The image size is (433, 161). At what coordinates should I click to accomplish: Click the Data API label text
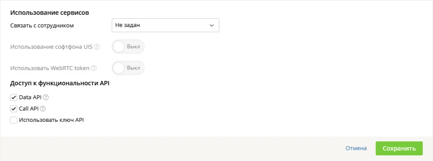pyautogui.click(x=30, y=97)
